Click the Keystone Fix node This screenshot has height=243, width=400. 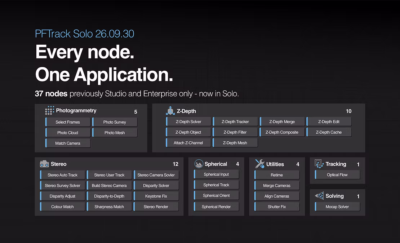tap(156, 196)
